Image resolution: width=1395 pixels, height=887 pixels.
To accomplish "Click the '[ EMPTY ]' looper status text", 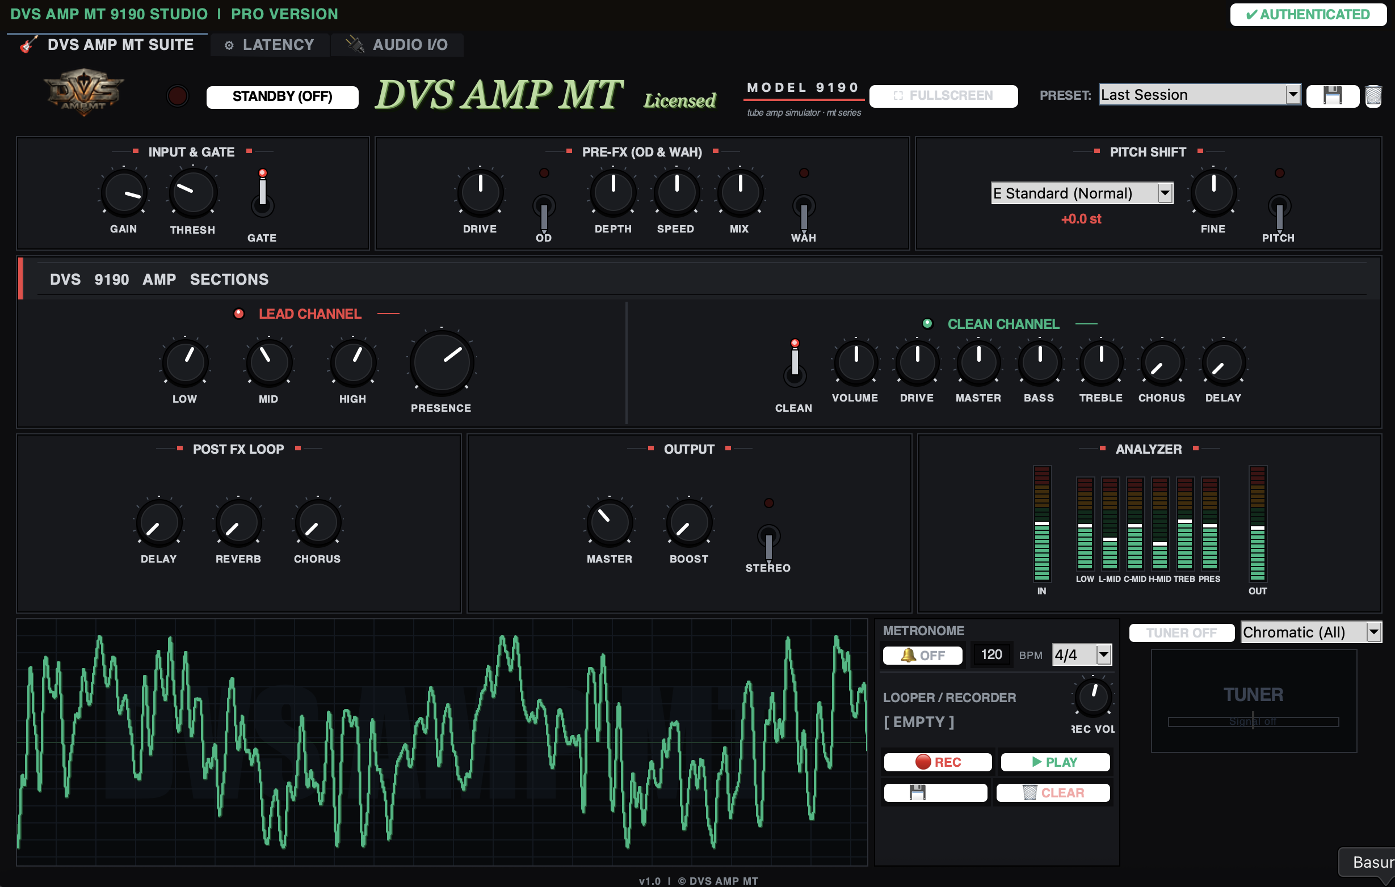I will click(919, 722).
